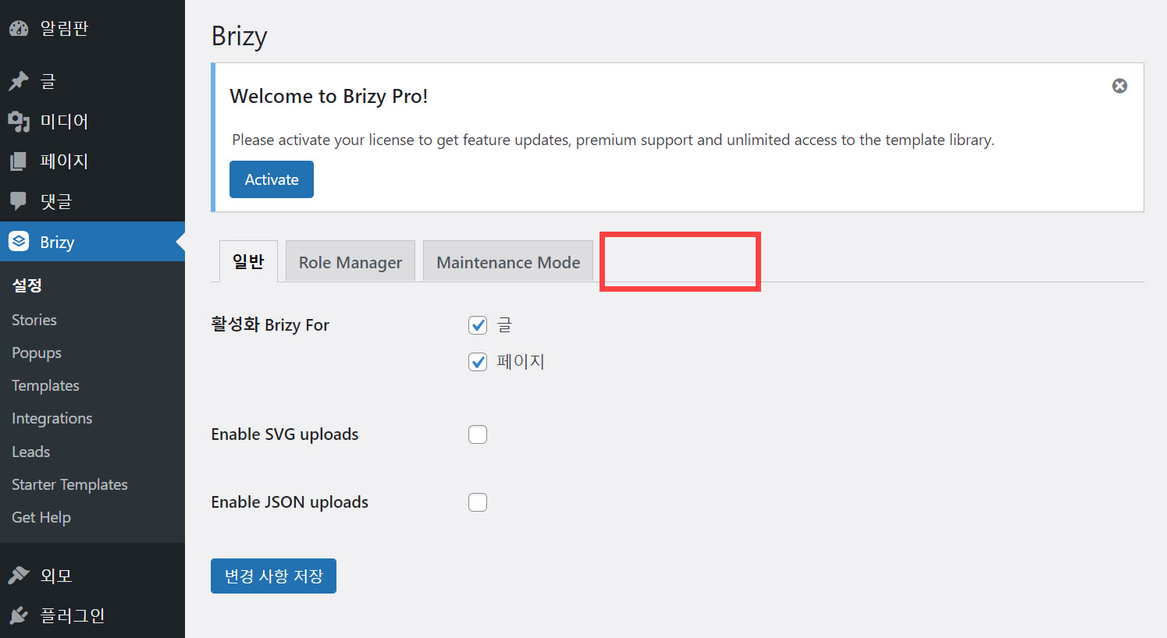Enable SVG uploads checkbox
Viewport: 1167px width, 638px height.
(x=478, y=434)
